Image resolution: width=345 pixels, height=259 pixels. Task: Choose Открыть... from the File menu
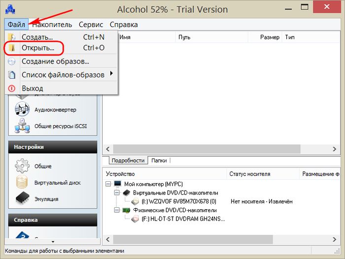tap(38, 48)
